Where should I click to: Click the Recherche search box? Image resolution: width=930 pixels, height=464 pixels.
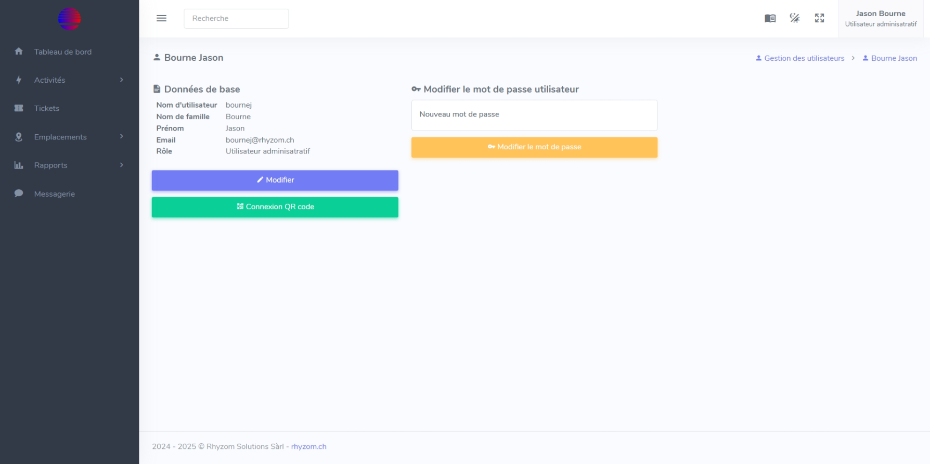[236, 19]
